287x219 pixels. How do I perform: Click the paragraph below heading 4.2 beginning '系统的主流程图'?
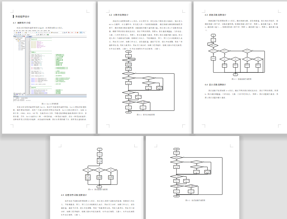point(146,35)
